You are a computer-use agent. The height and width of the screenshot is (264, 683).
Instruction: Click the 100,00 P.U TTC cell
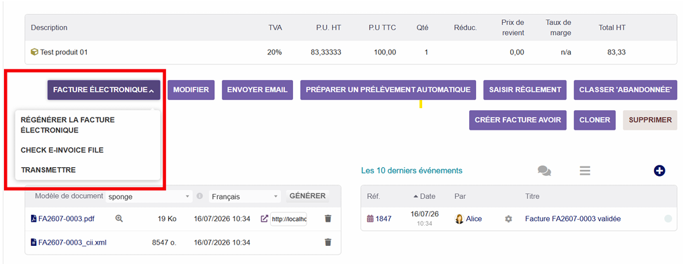pyautogui.click(x=385, y=52)
